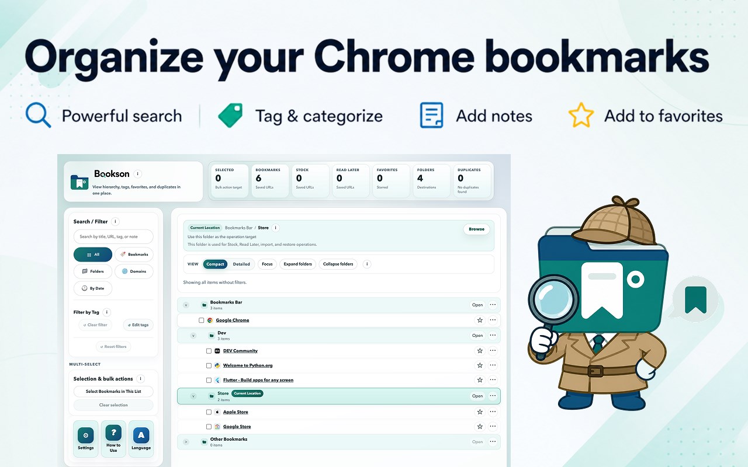Show info for Selection & bulk actions
Image resolution: width=748 pixels, height=467 pixels.
pyautogui.click(x=140, y=379)
